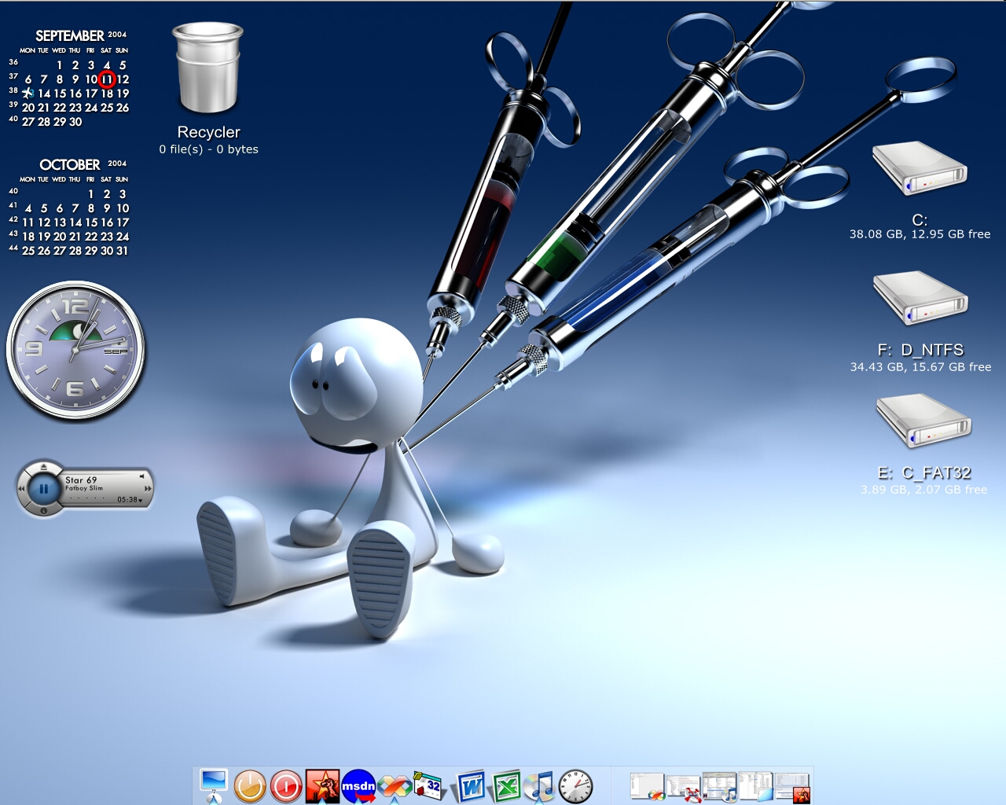Go to previous track in music widget
The height and width of the screenshot is (805, 1006).
click(x=21, y=488)
